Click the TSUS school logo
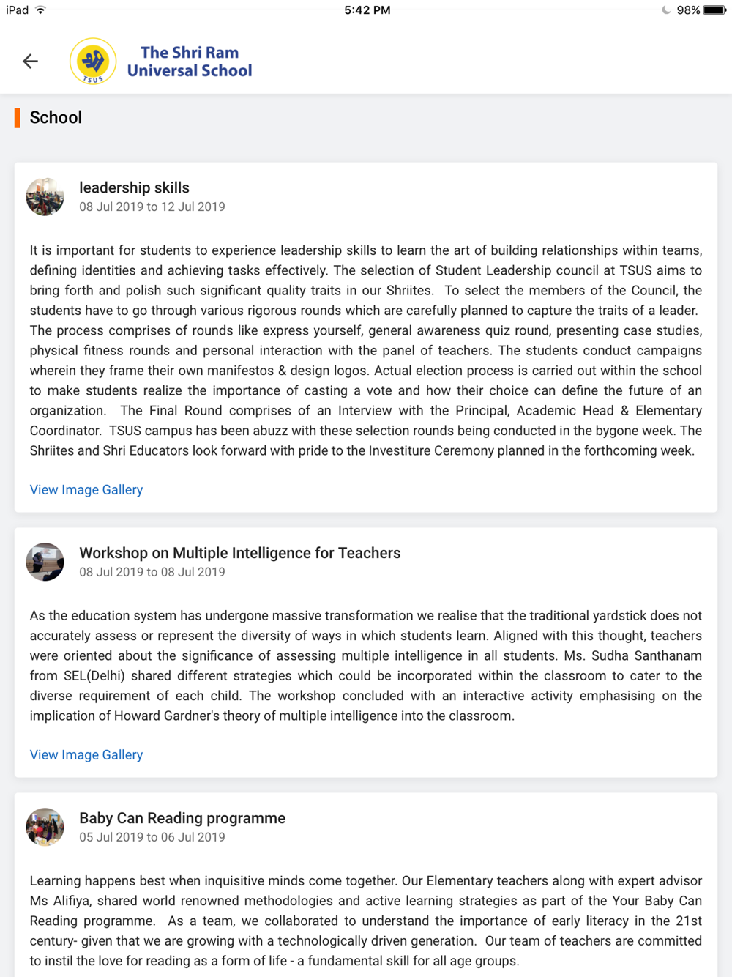The width and height of the screenshot is (732, 977). [93, 62]
